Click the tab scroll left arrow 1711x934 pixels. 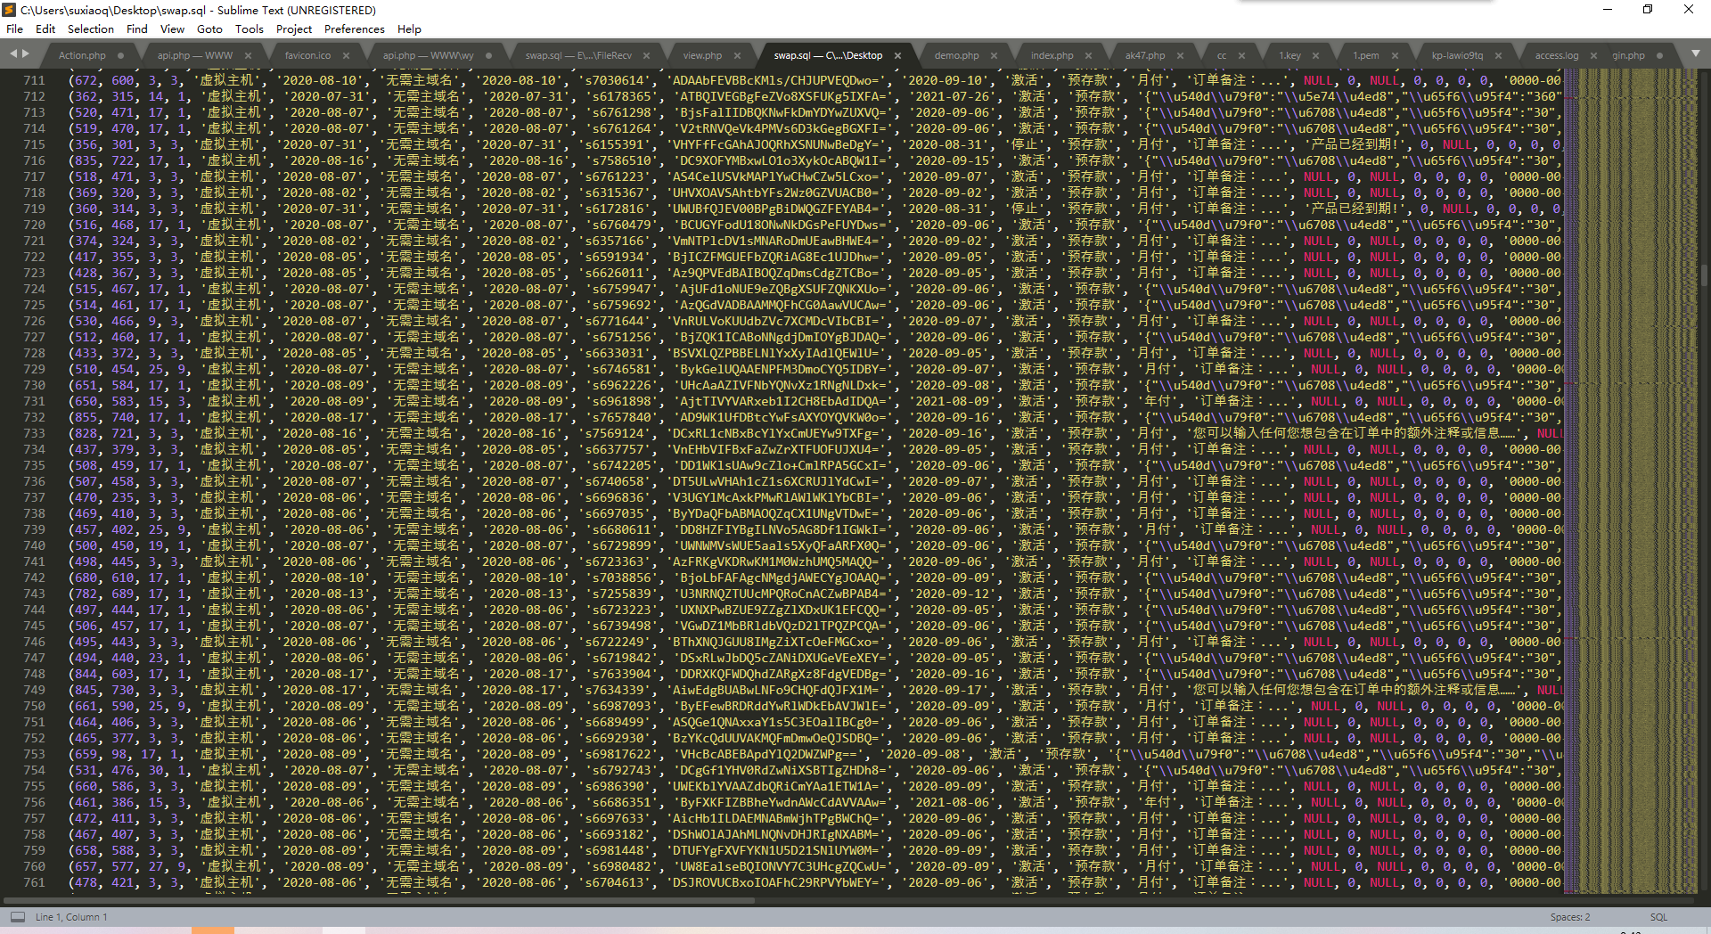coord(13,54)
